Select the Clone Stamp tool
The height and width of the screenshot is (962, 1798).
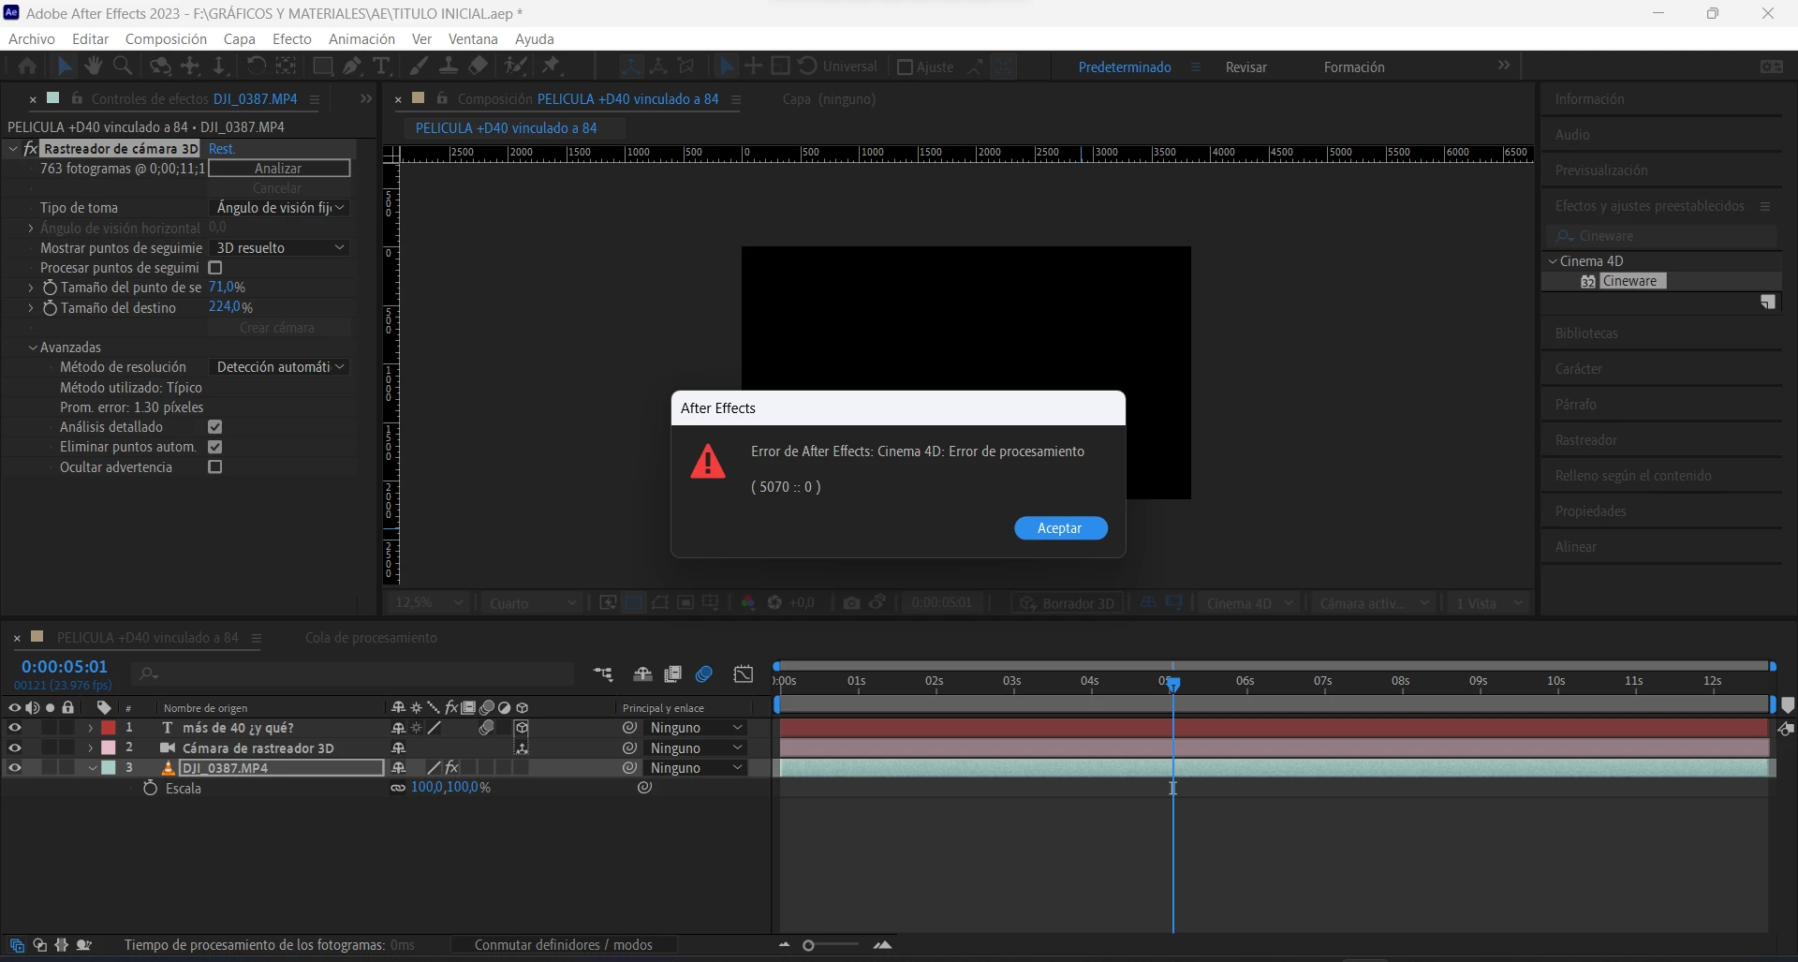(x=449, y=66)
